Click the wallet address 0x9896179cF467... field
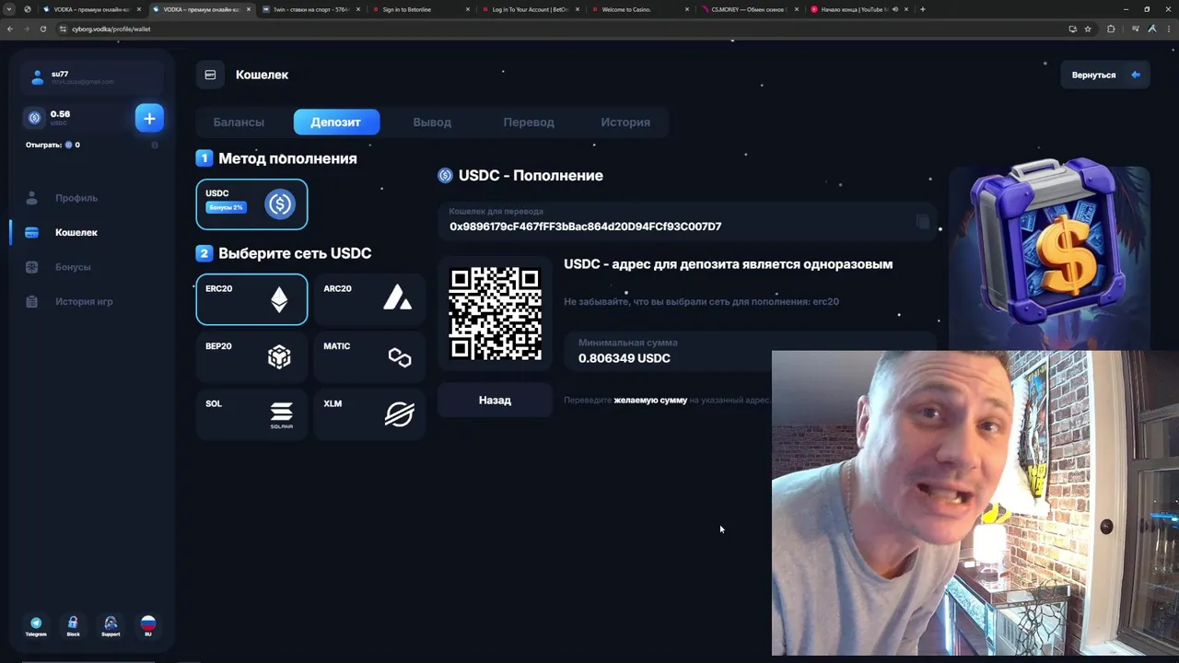This screenshot has height=663, width=1179. (x=687, y=220)
